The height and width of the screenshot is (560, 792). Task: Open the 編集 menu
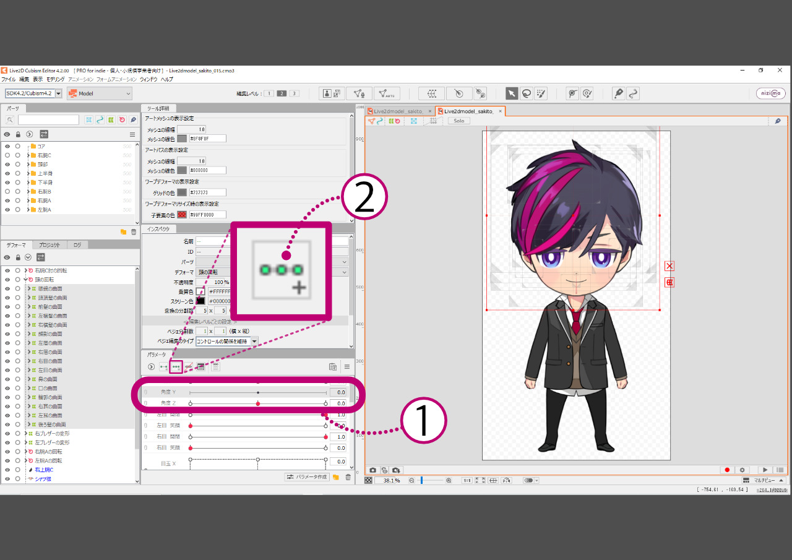click(24, 79)
